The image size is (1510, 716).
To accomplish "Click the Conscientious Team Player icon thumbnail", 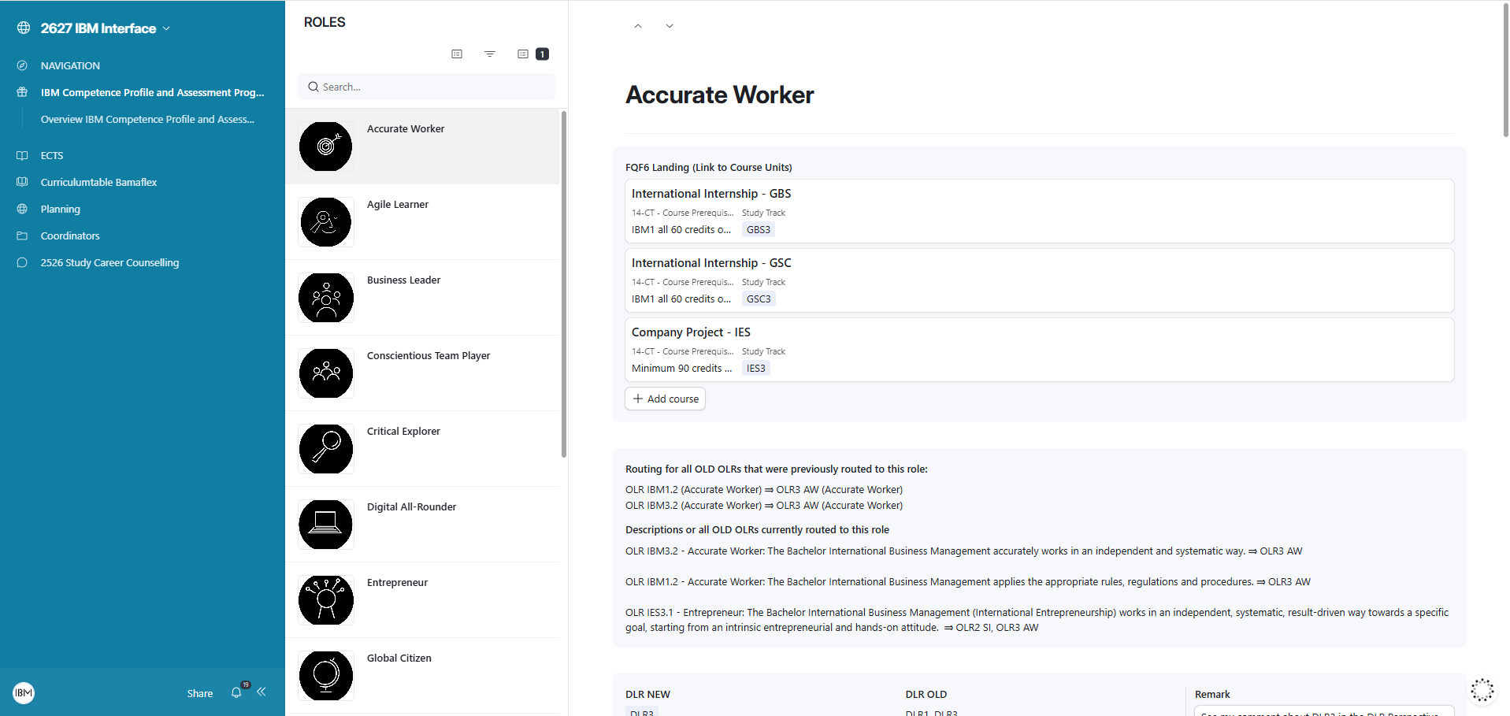I will point(326,373).
